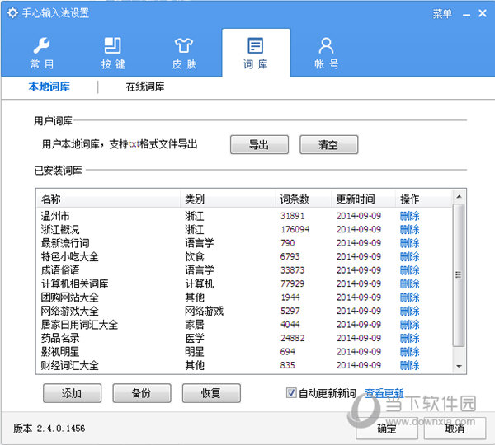Click the 取消 cancel button
Viewport: 495px width, 445px height.
coord(455,429)
